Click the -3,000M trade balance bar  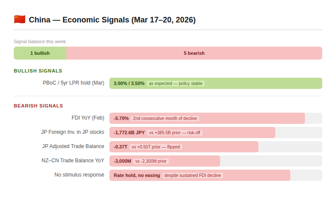tap(194, 161)
